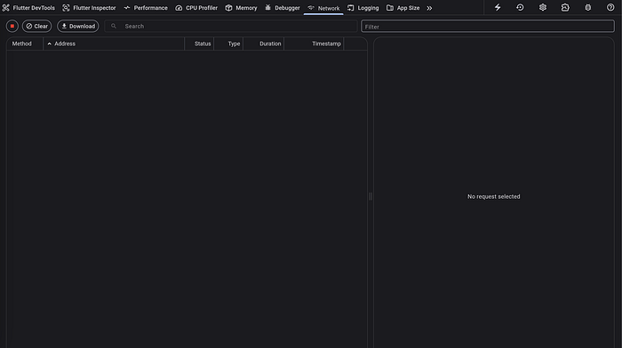Expand the hidden tabs overflow chevron
Image resolution: width=622 pixels, height=348 pixels.
tap(429, 8)
